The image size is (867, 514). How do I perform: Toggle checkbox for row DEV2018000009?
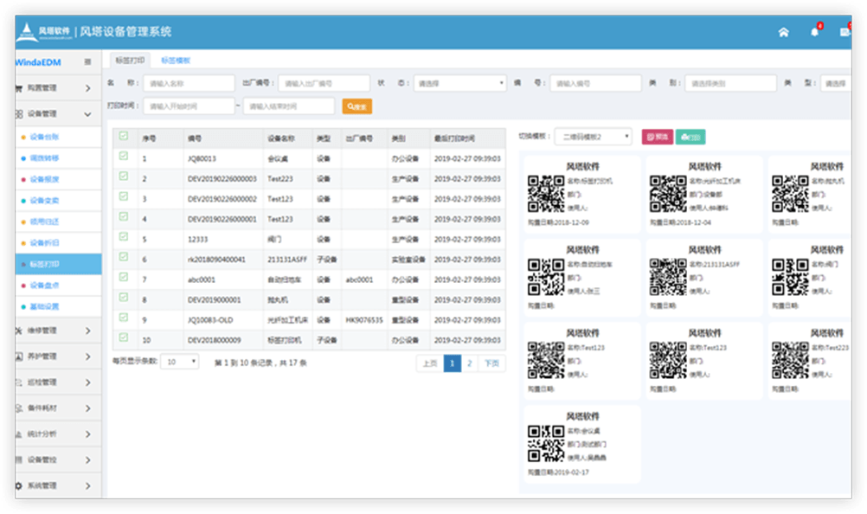(124, 338)
